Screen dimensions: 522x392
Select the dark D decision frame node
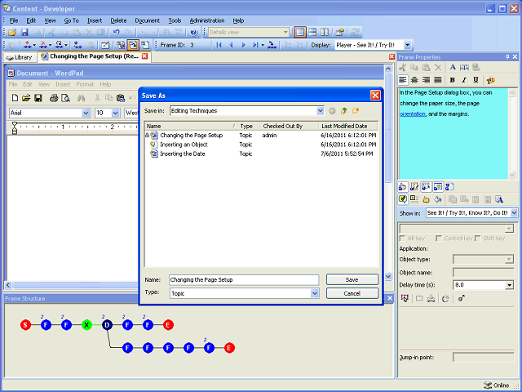pos(107,325)
